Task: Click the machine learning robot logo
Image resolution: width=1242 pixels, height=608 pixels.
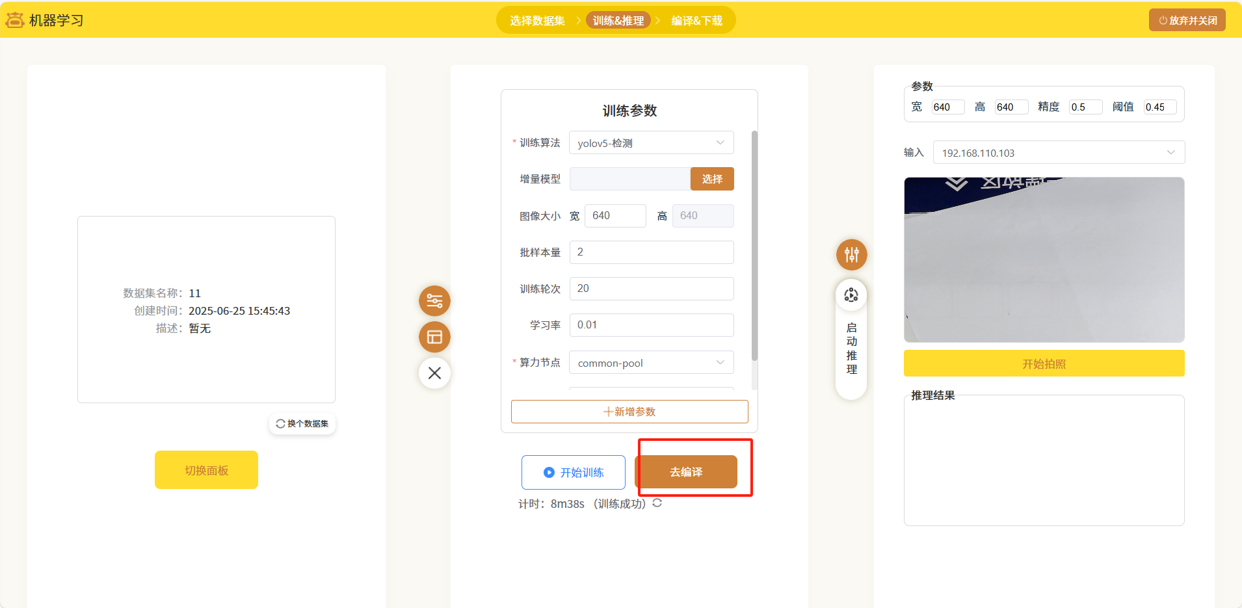Action: (x=15, y=20)
